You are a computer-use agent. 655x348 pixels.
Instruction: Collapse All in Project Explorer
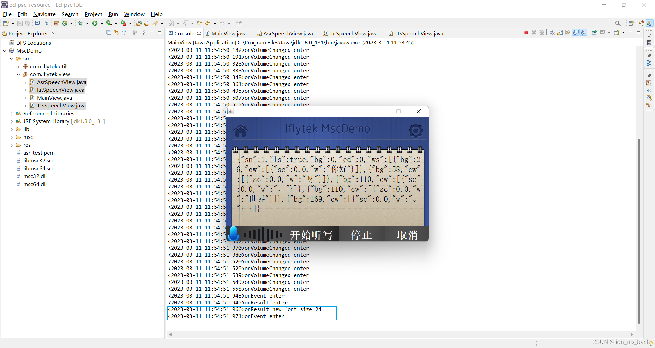[108, 32]
